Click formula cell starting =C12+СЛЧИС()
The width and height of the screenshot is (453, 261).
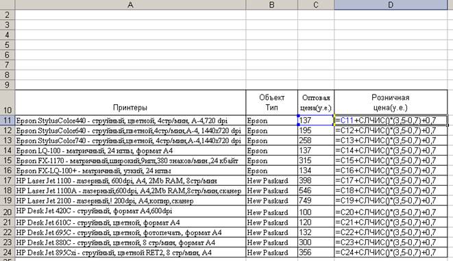[x=391, y=130]
